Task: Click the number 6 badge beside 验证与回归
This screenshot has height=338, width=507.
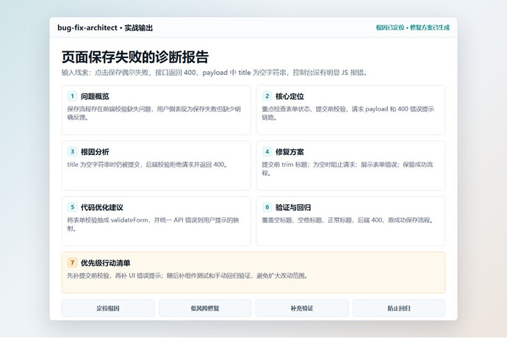Action: 267,207
